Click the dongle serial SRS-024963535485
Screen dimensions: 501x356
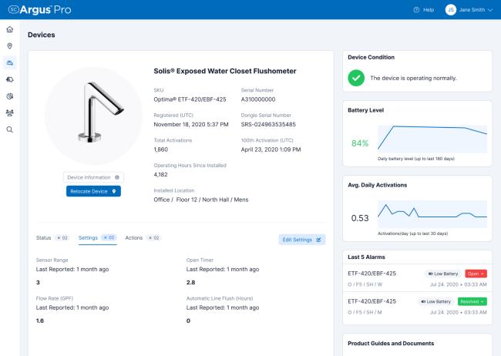click(268, 124)
